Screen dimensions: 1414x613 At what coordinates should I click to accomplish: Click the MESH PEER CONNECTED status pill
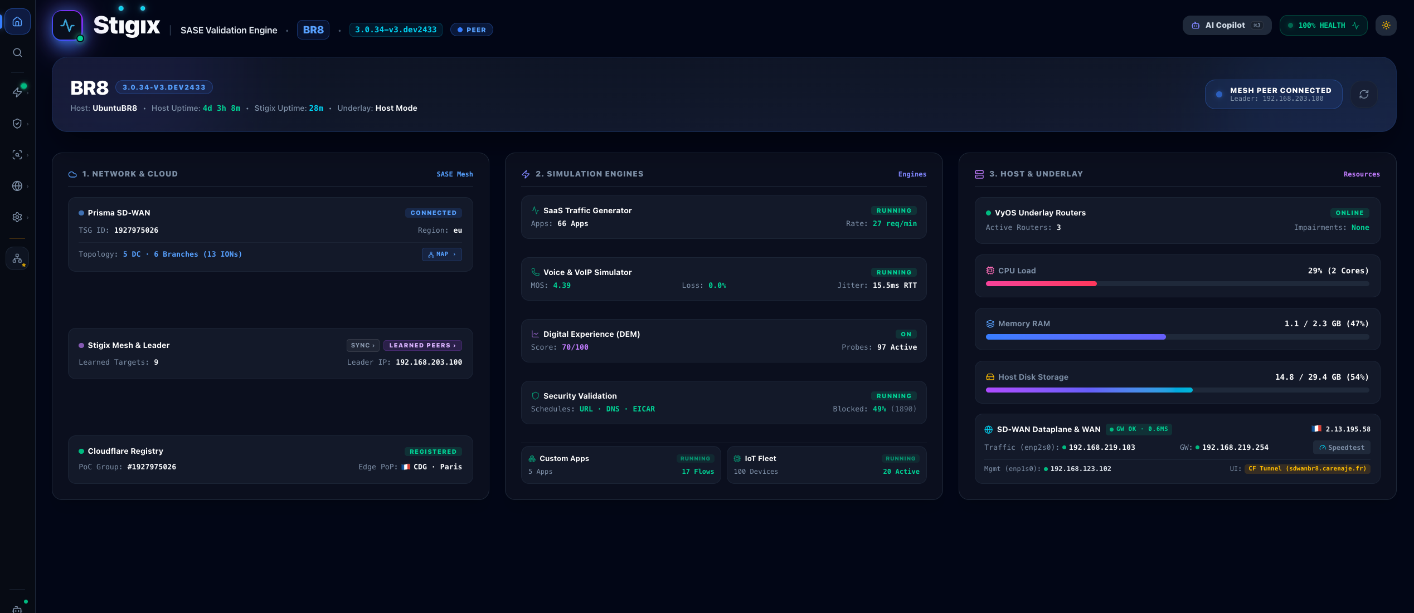(x=1274, y=95)
